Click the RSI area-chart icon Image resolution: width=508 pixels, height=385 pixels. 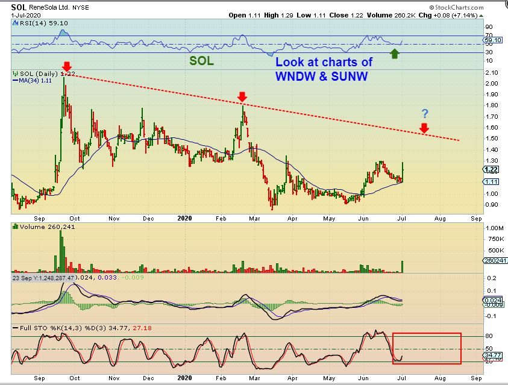15,23
